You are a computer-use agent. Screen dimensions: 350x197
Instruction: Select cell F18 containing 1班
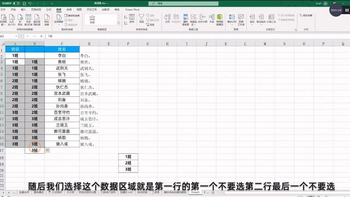click(x=128, y=157)
